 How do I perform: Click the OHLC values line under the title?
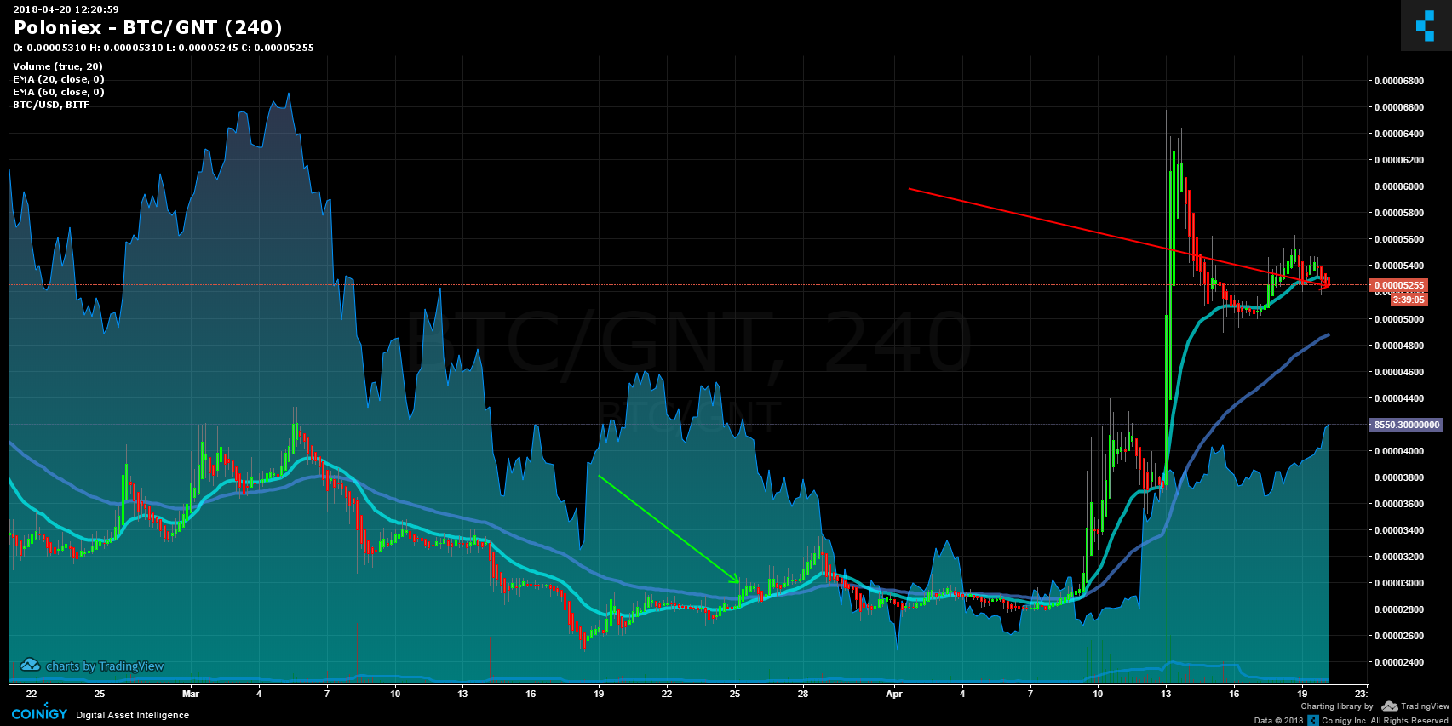click(164, 48)
